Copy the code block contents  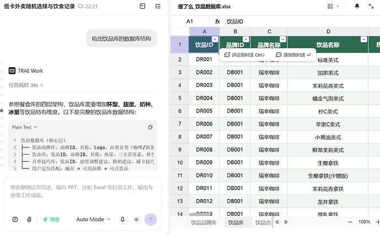pos(150,127)
